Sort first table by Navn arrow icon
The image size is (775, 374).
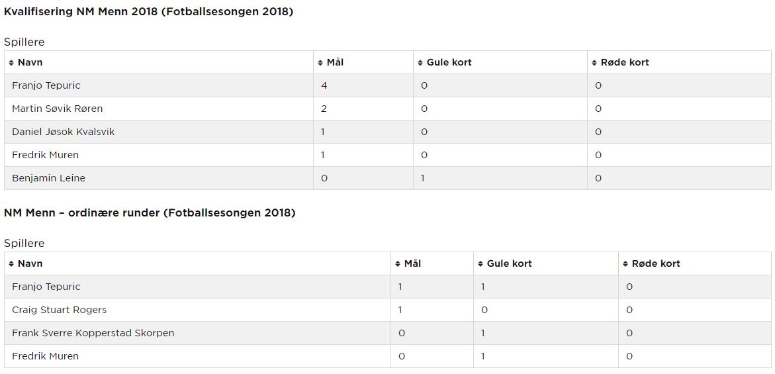point(11,63)
